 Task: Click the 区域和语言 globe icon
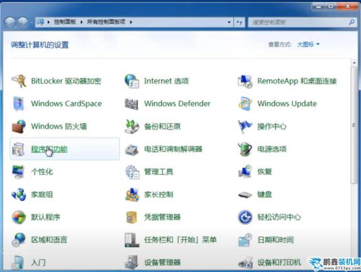coord(18,240)
